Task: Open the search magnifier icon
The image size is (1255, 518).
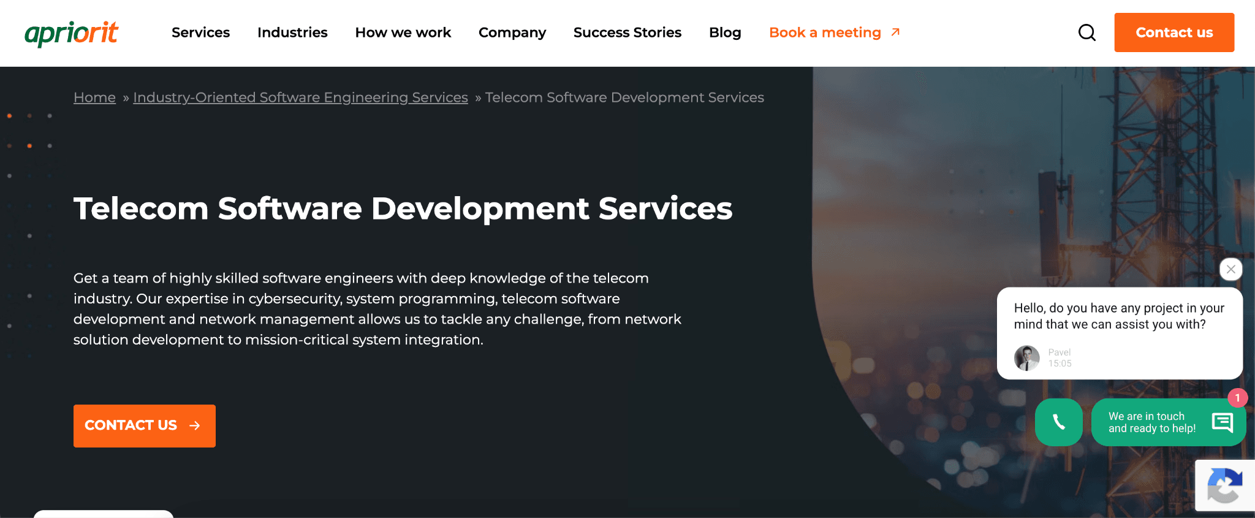Action: pyautogui.click(x=1087, y=32)
